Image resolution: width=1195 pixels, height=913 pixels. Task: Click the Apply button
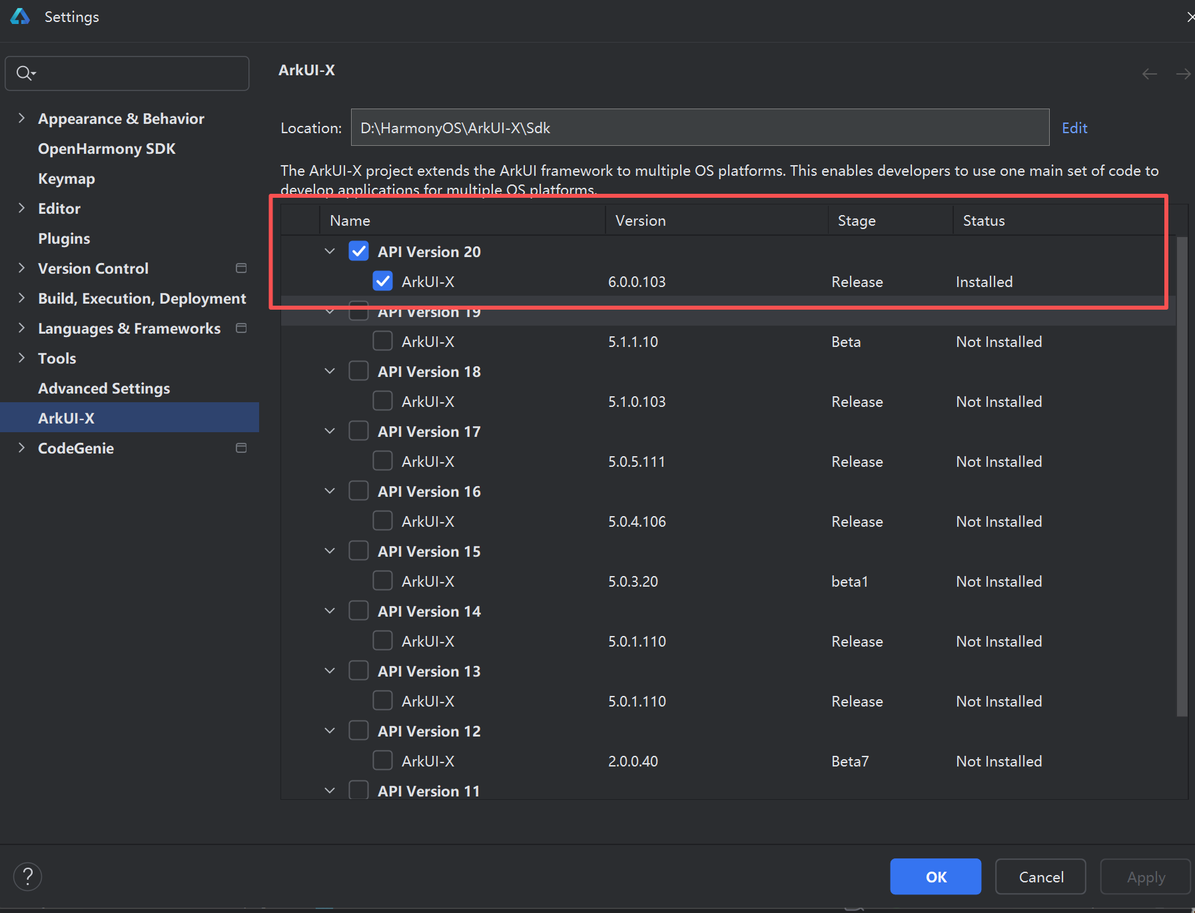point(1145,876)
